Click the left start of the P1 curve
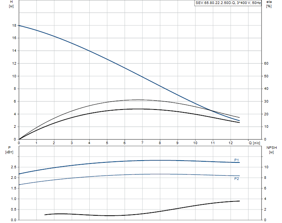Screen dimensions: 282x223 19,174
